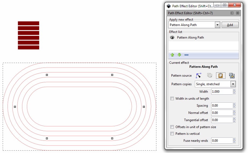Enable Pattern is vertical checkbox
The height and width of the screenshot is (153, 248).
pyautogui.click(x=172, y=134)
